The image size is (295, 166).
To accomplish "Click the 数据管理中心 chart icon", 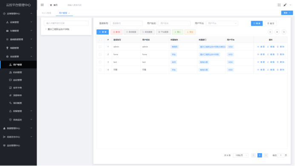I will pyautogui.click(x=4, y=129).
